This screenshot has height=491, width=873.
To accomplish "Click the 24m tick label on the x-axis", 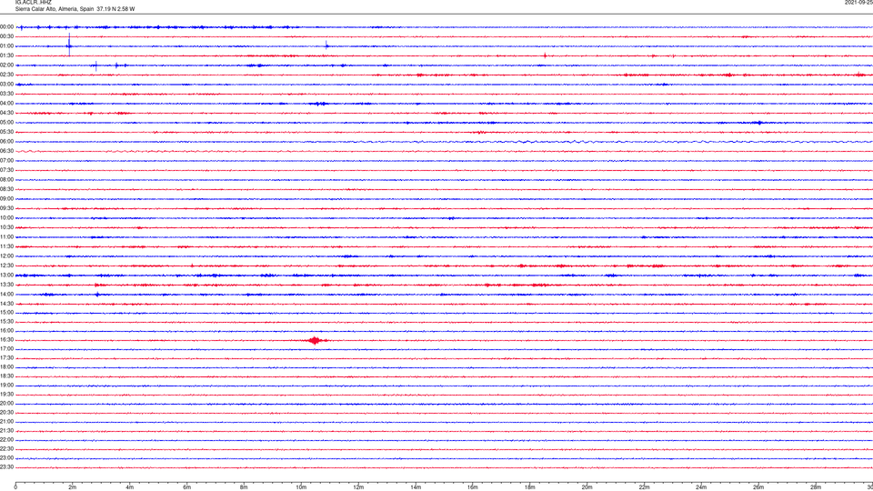I will coord(701,487).
